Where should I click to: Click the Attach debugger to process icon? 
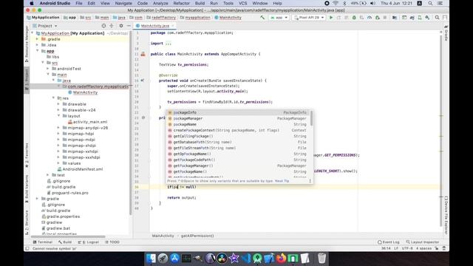point(378,18)
